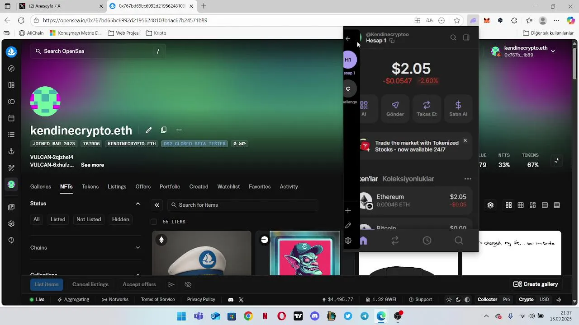Viewport: 579px width, 325px height.
Task: Open profile more-options ellipsis
Action: click(x=179, y=130)
